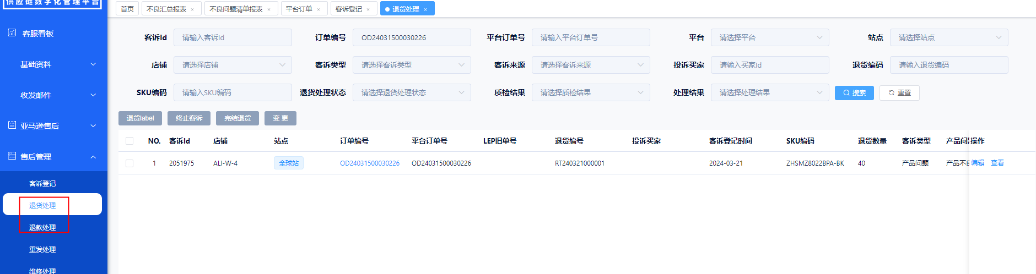Image resolution: width=1036 pixels, height=274 pixels.
Task: Select 重发处理 in the sidebar submenu
Action: click(x=42, y=249)
